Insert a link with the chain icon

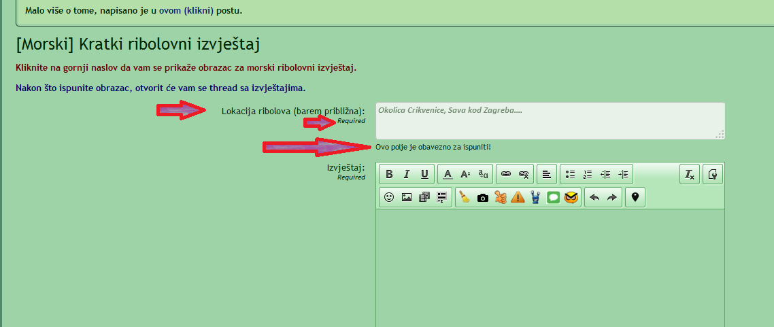[x=506, y=174]
